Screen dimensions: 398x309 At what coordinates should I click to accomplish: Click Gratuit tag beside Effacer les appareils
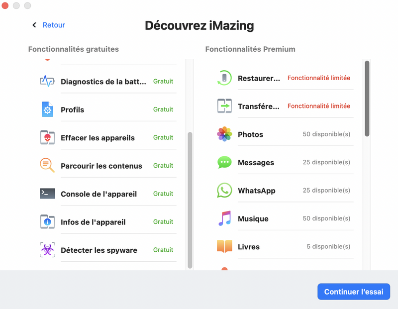(x=163, y=137)
